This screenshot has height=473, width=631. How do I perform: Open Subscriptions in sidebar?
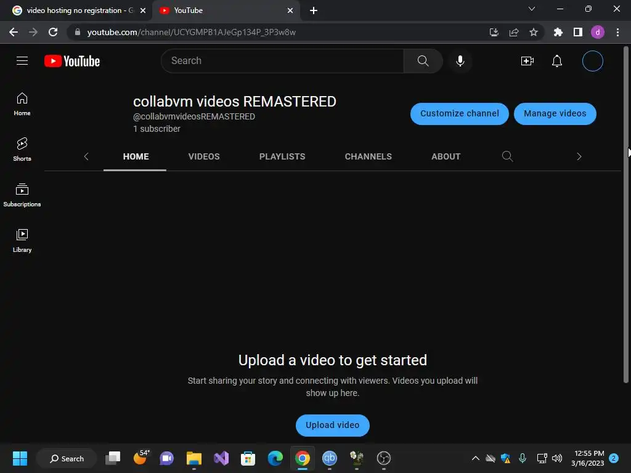22,195
